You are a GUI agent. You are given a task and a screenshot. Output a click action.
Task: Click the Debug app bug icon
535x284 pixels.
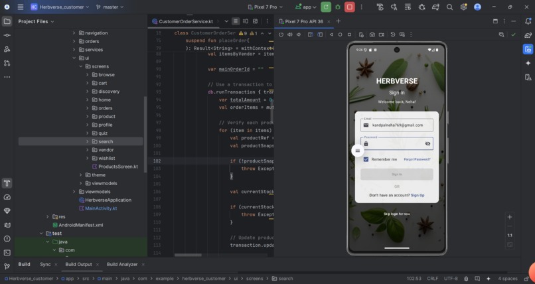pyautogui.click(x=338, y=7)
